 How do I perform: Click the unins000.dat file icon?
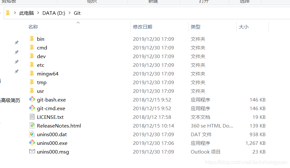pos(32,134)
